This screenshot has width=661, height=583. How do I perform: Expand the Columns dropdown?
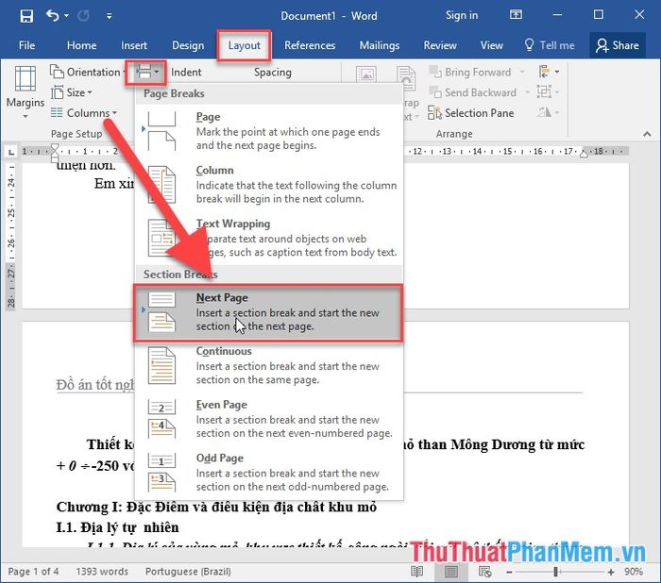83,113
